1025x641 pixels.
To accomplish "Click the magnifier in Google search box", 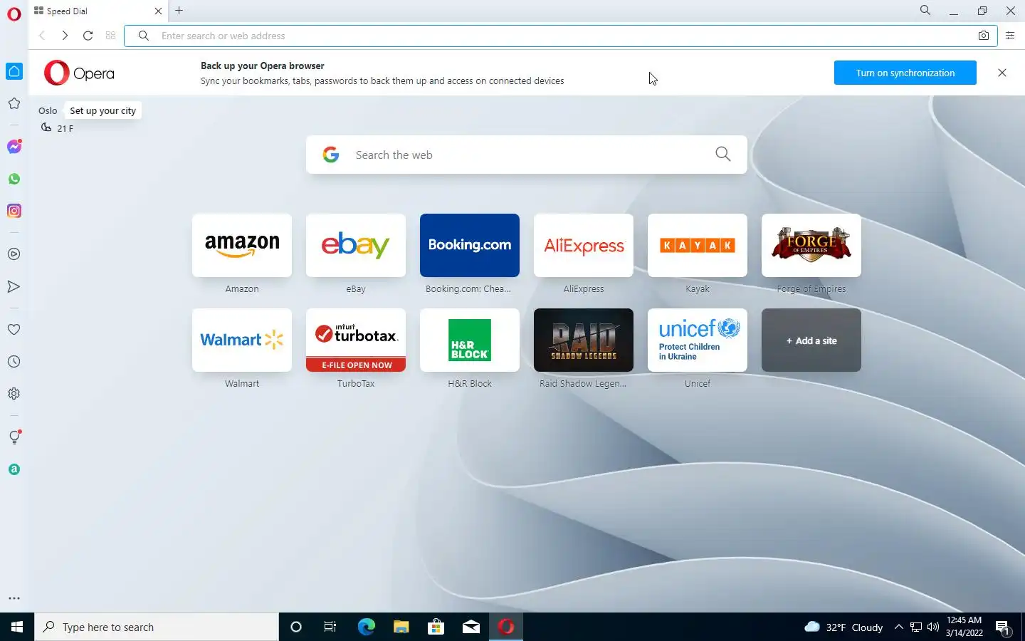I will (723, 154).
